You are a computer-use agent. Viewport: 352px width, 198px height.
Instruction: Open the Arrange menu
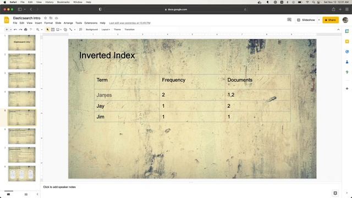68,23
